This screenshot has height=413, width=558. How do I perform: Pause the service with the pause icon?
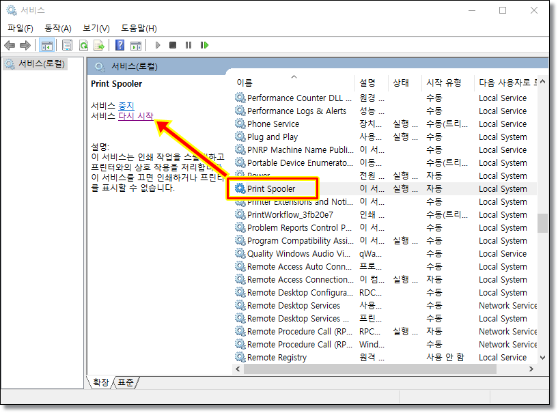[189, 45]
